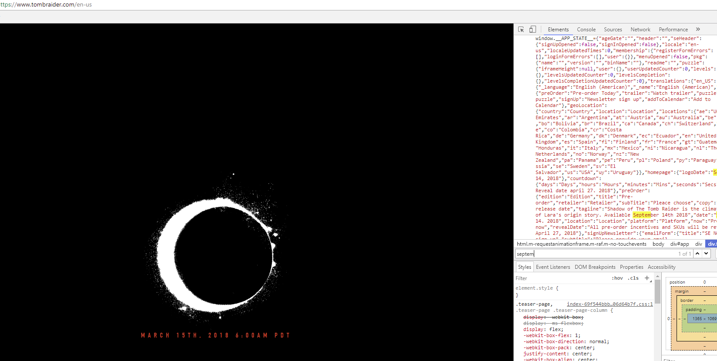Toggle the :hov element state panel

tap(617, 278)
